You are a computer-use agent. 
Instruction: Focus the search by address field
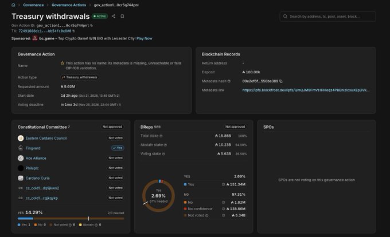click(327, 17)
